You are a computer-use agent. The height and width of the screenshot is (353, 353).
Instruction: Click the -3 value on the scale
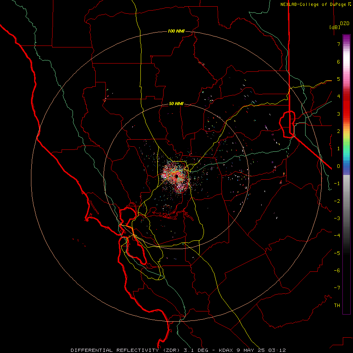(x=337, y=218)
